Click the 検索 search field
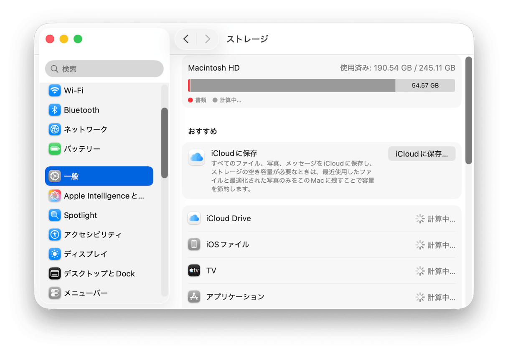Viewport: 508px width, 354px height. pos(104,69)
